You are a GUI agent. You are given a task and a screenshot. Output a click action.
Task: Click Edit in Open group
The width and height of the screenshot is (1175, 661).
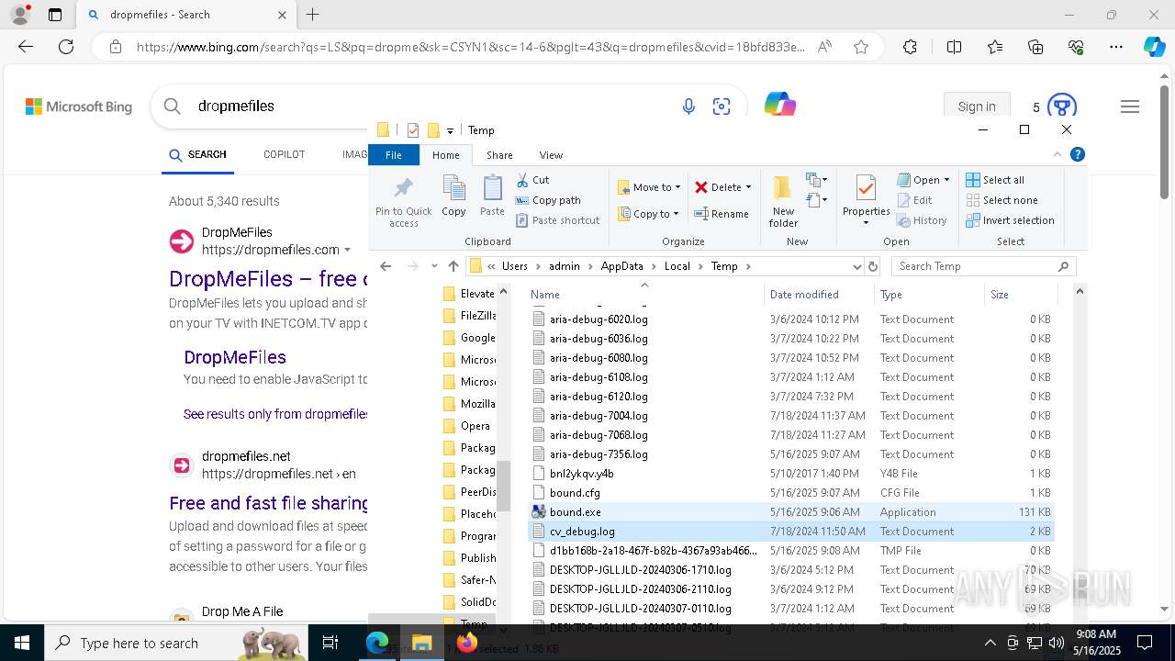913,200
